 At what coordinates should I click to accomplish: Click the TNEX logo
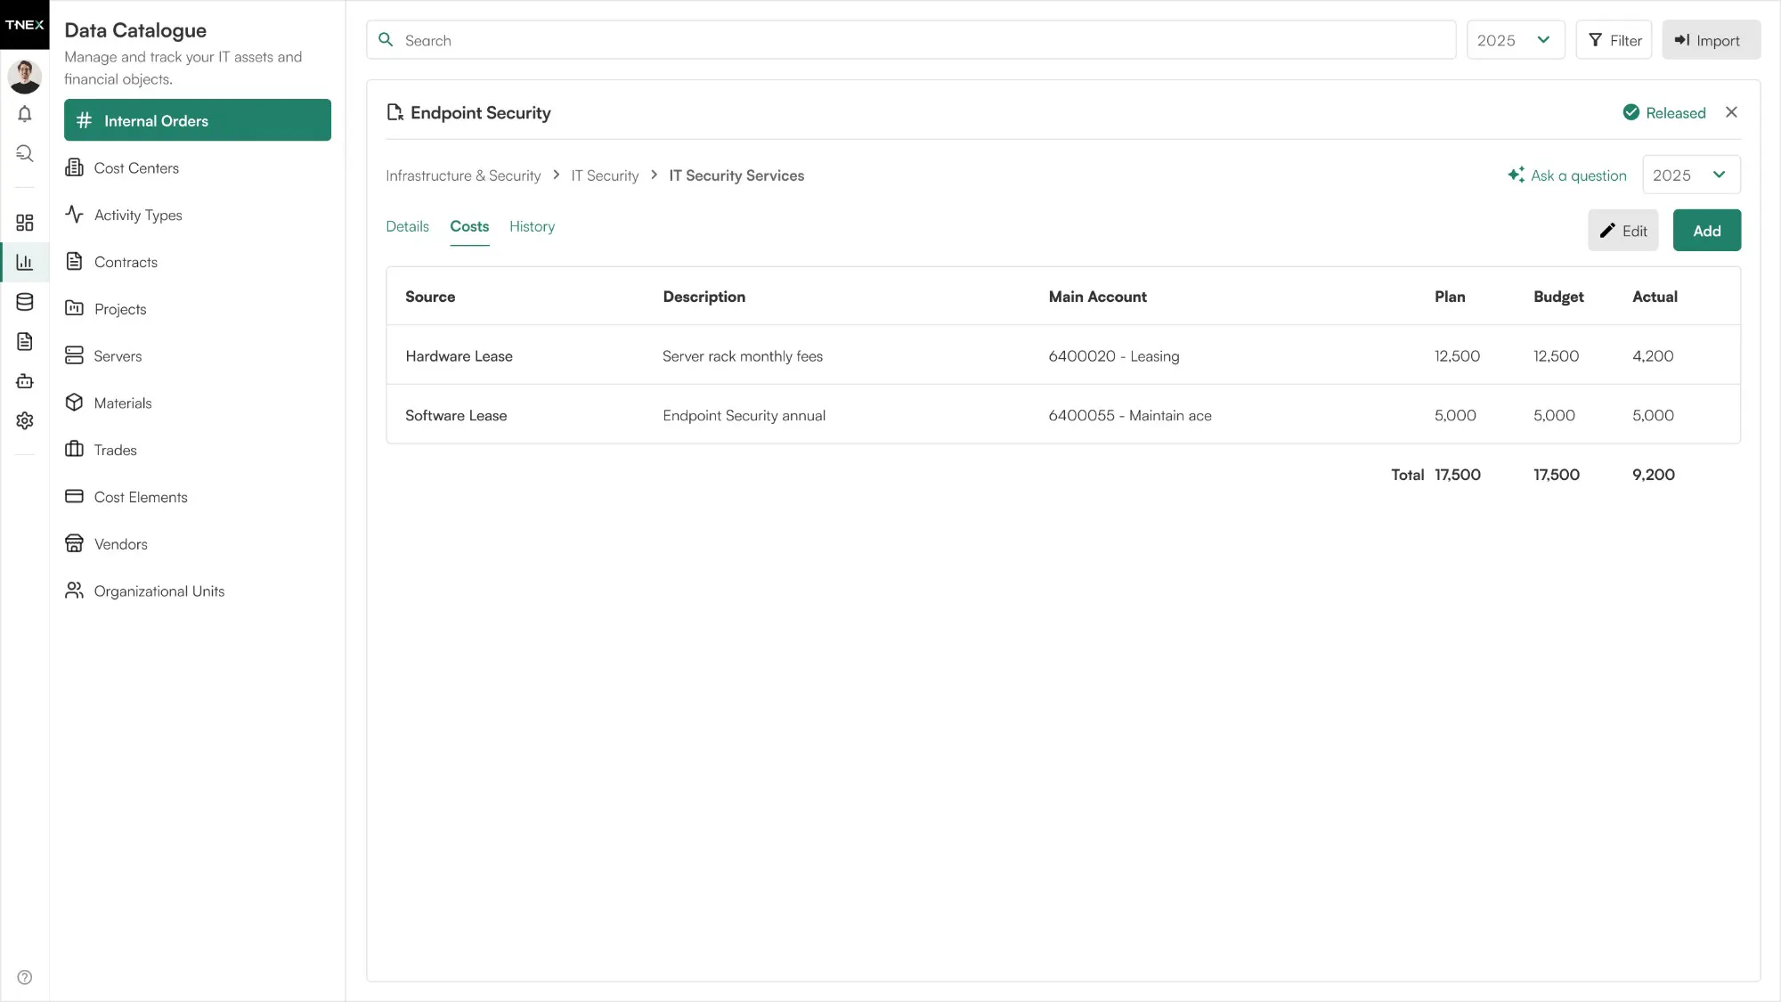point(25,25)
